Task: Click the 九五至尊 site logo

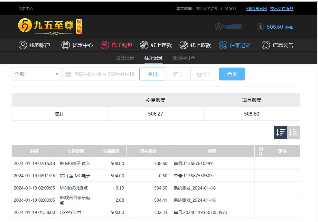Action: pyautogui.click(x=50, y=26)
